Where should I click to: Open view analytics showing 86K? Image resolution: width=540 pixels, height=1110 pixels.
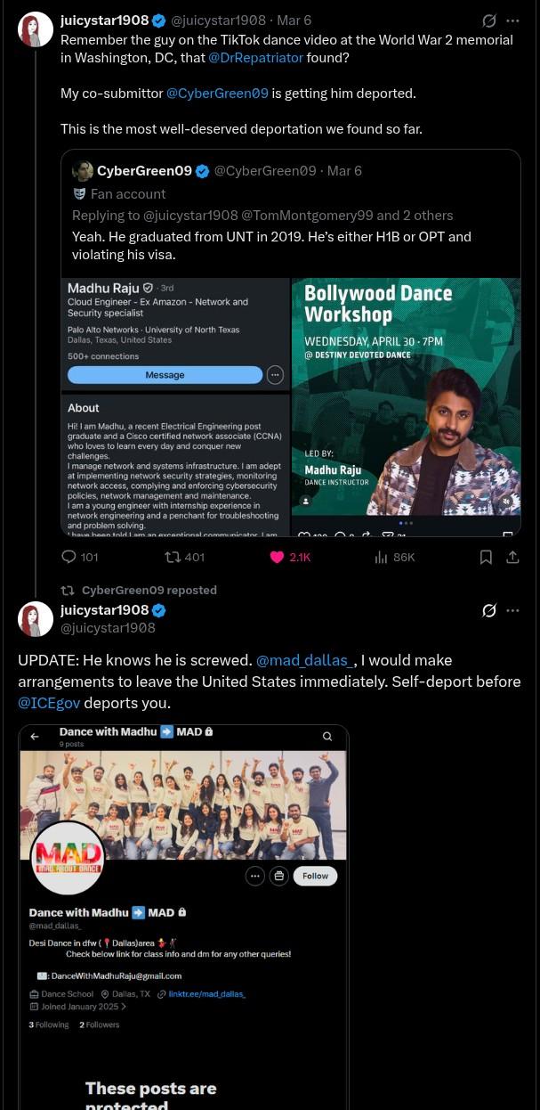[x=382, y=557]
